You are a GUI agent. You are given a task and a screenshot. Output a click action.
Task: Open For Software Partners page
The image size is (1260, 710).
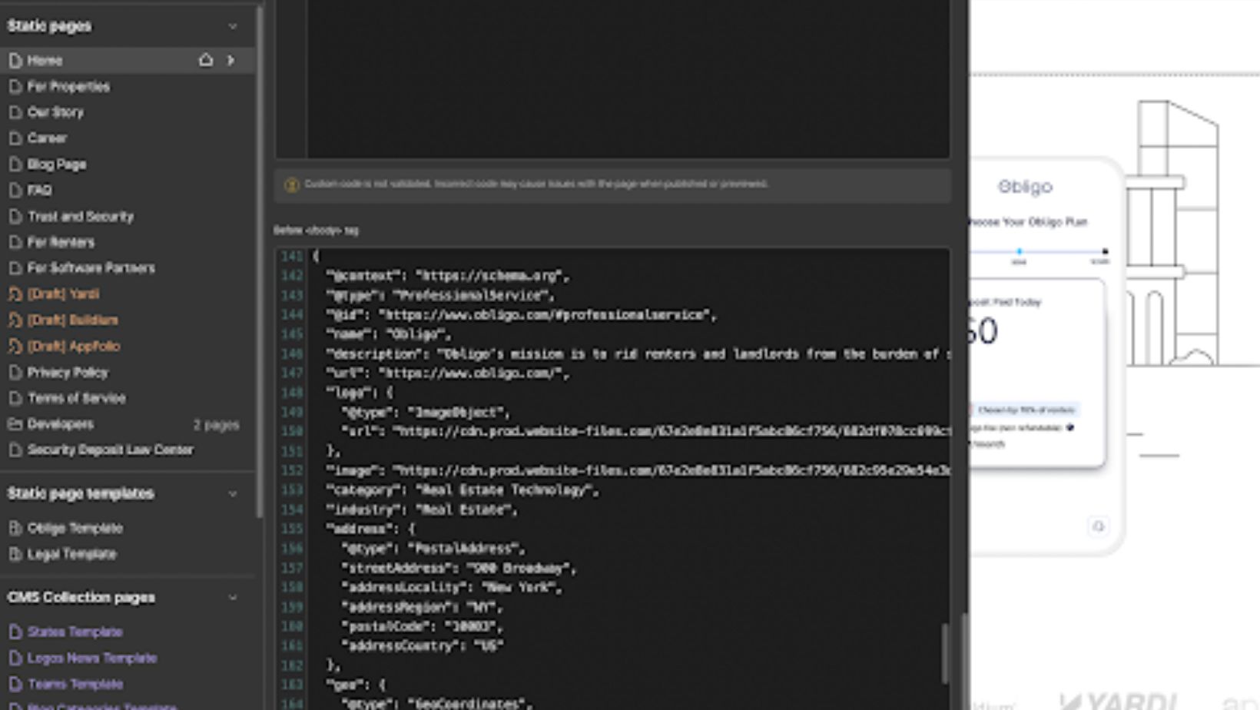click(91, 268)
